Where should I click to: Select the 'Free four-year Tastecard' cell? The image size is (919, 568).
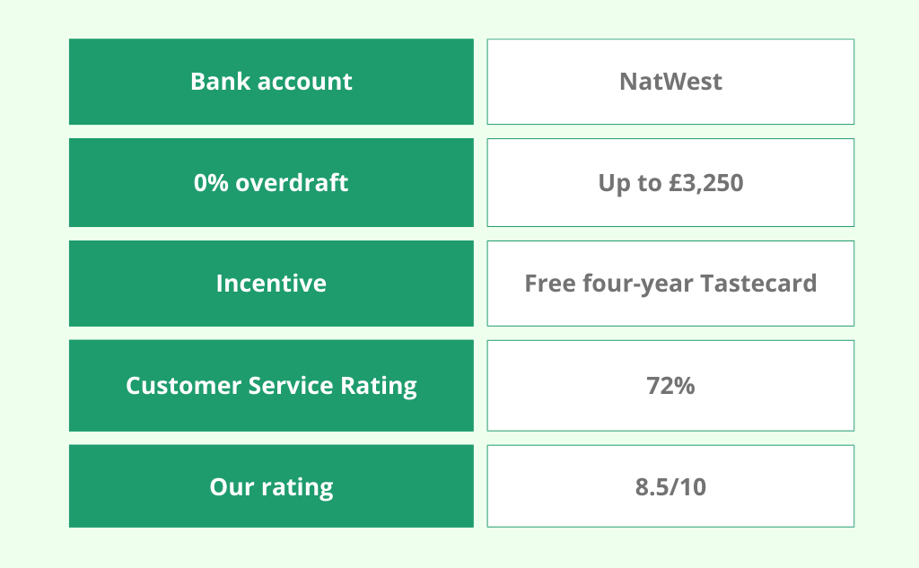(x=670, y=284)
